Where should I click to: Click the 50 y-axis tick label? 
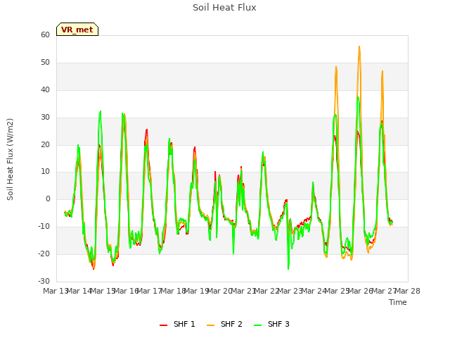coord(45,63)
